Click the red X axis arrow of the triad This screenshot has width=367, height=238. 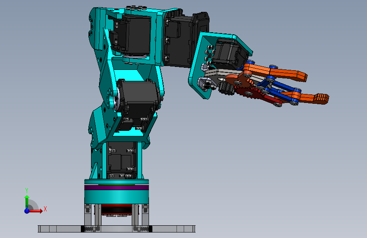pos(36,211)
